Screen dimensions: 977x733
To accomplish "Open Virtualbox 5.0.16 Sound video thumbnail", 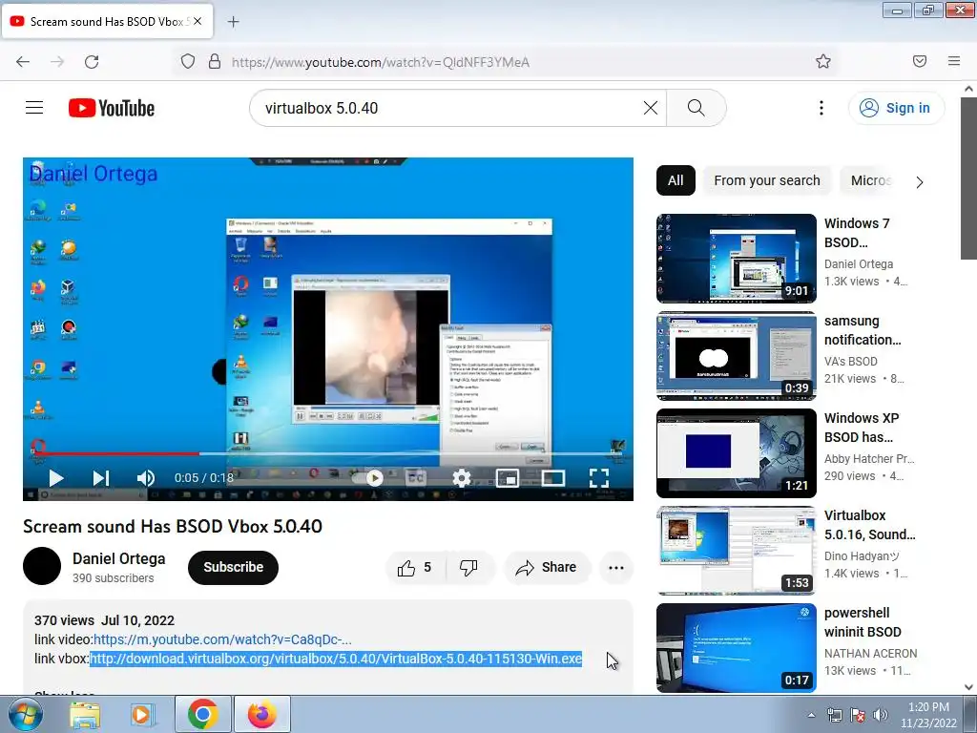I will 736,551.
